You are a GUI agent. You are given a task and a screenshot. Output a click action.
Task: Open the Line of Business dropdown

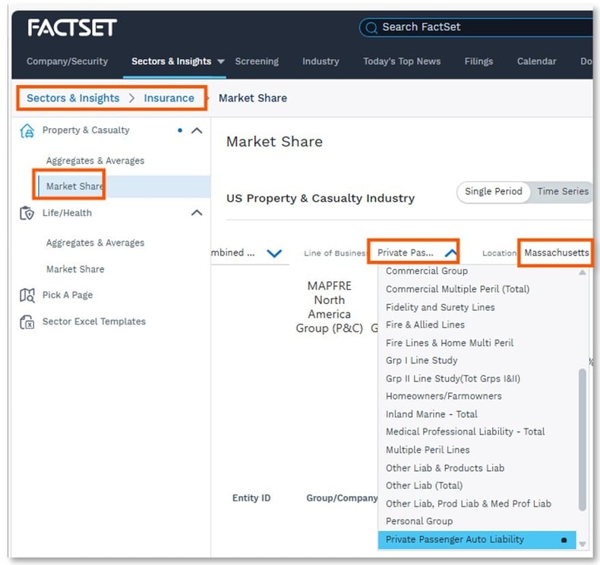[x=414, y=253]
